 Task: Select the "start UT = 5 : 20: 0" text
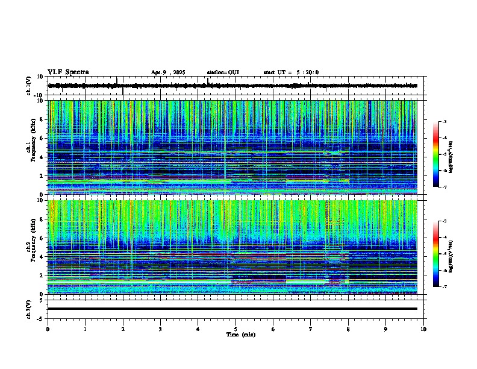(x=291, y=72)
